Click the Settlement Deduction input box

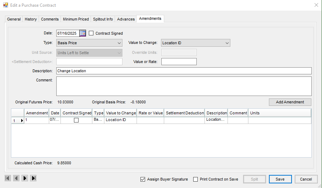point(89,62)
